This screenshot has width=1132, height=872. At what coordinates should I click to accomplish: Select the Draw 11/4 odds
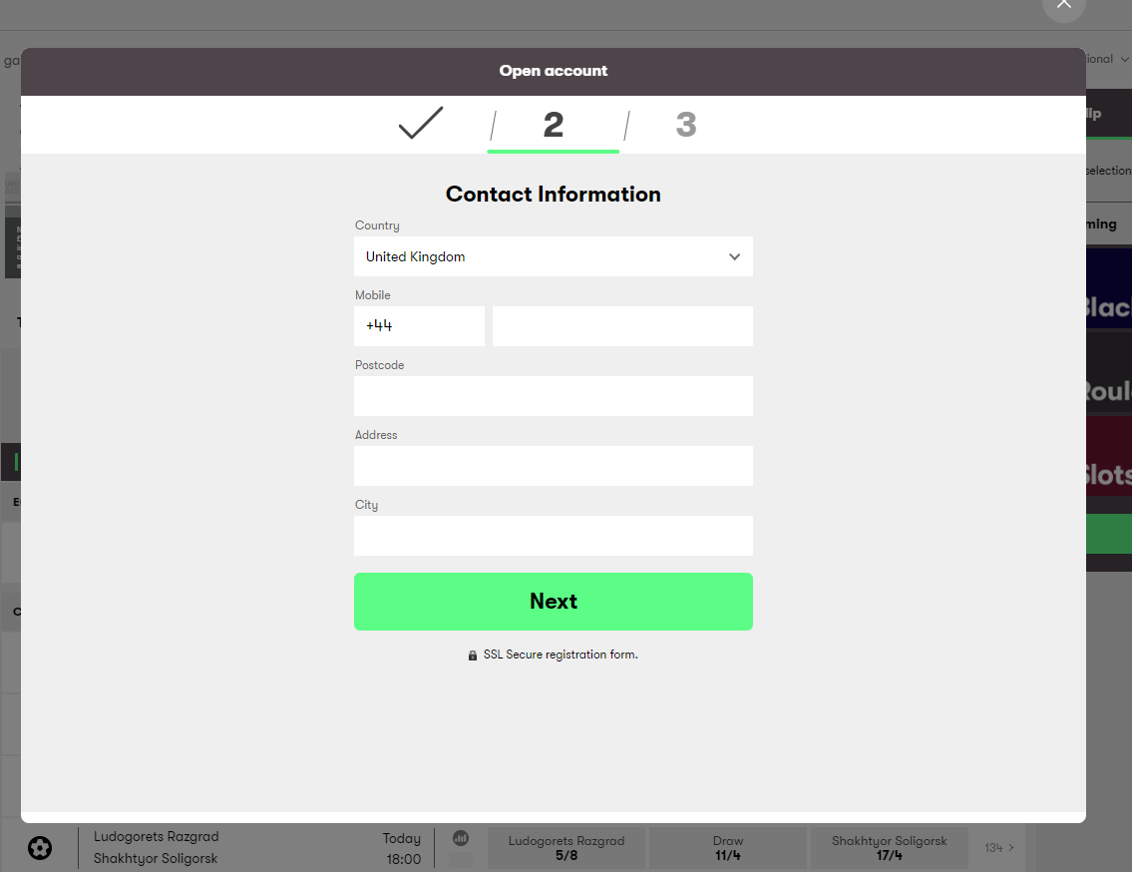727,848
